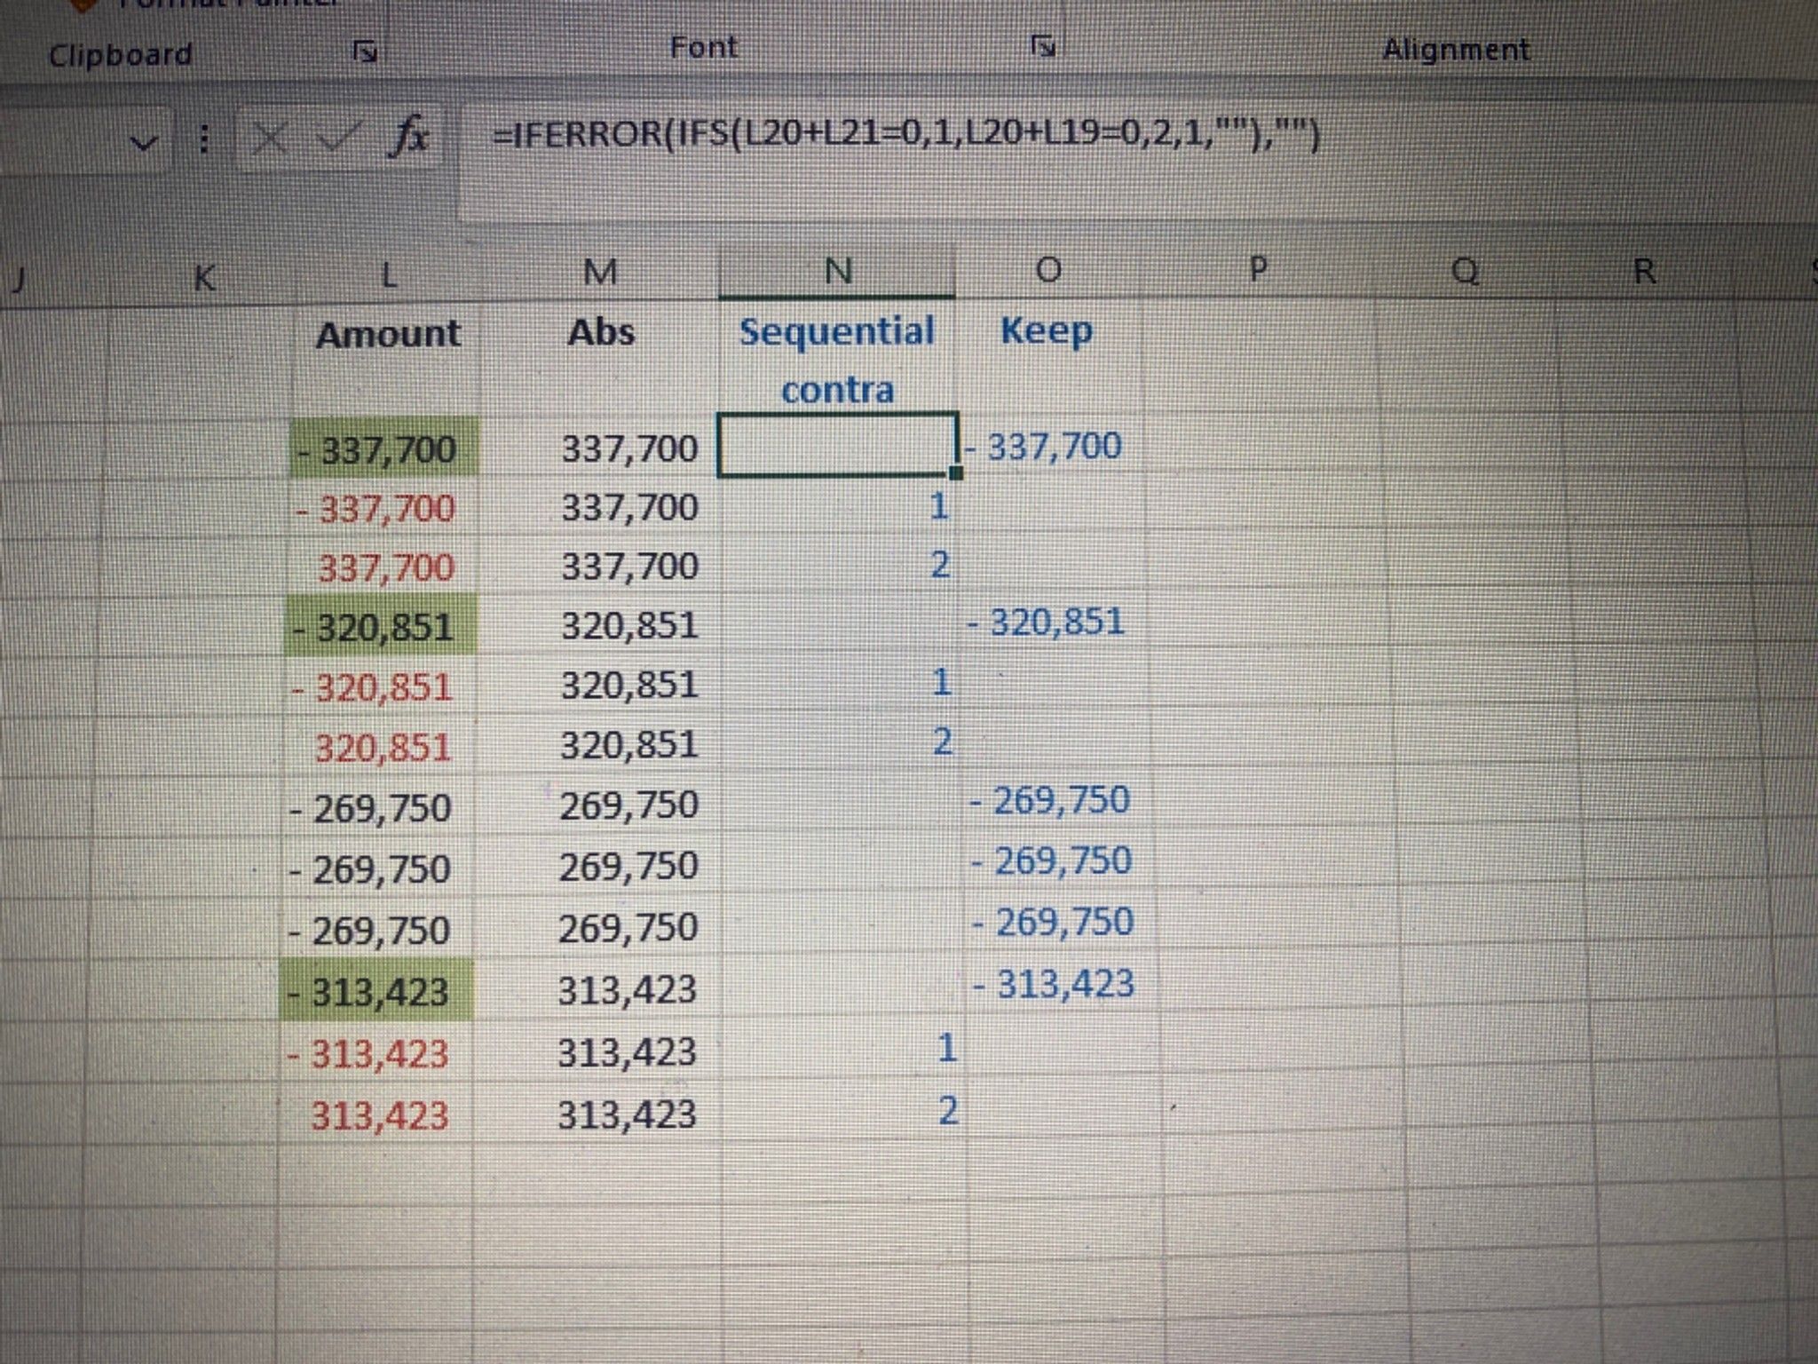Select column O header
Image resolution: width=1818 pixels, height=1364 pixels.
point(1048,269)
